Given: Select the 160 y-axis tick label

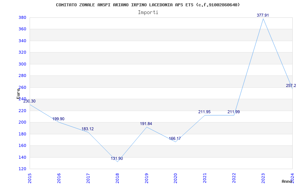Looking at the screenshot, I should click(22, 146).
